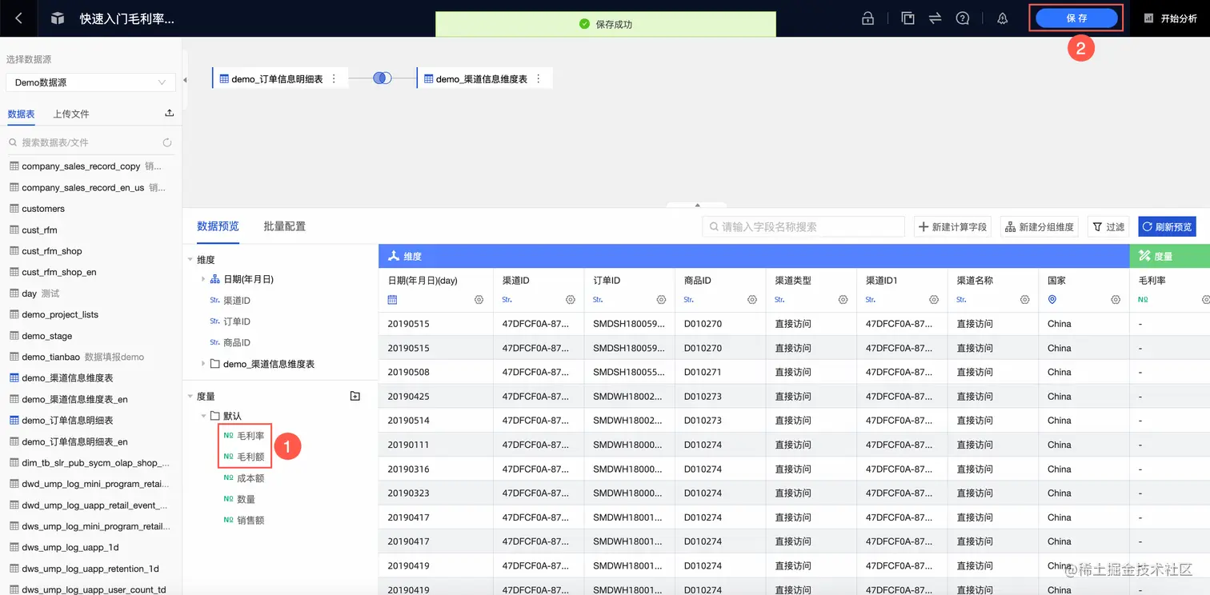Select demo_stage in the table list
The height and width of the screenshot is (595, 1210).
[47, 336]
